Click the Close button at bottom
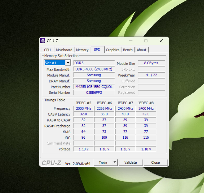The width and height of the screenshot is (204, 193). pyautogui.click(x=156, y=163)
